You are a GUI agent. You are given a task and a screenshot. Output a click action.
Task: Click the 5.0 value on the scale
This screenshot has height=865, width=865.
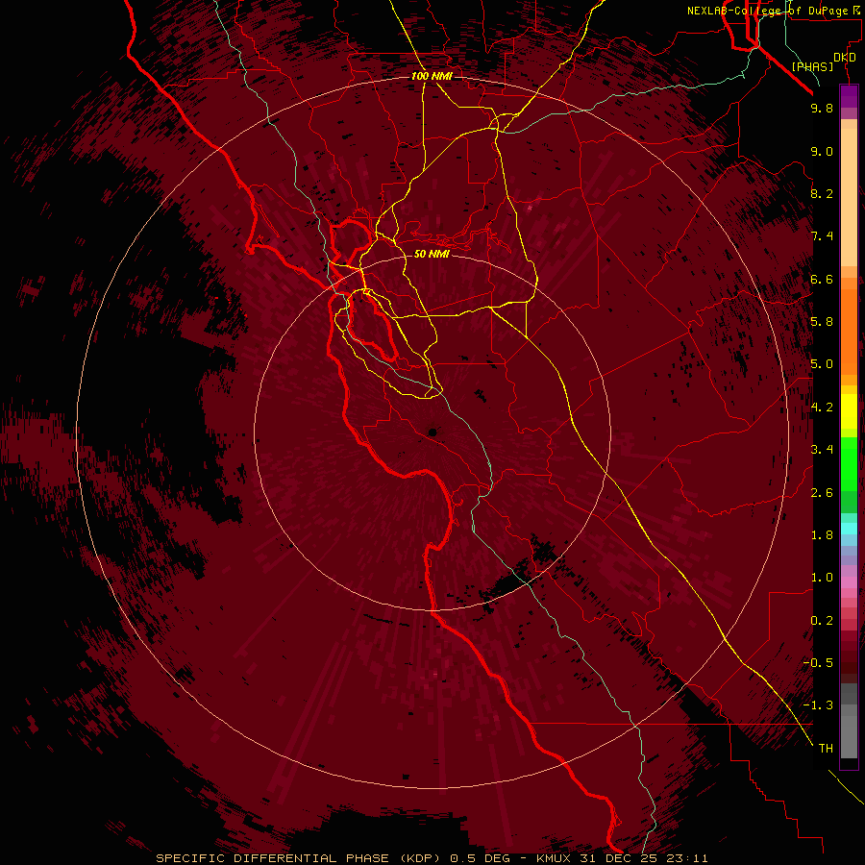coord(822,364)
